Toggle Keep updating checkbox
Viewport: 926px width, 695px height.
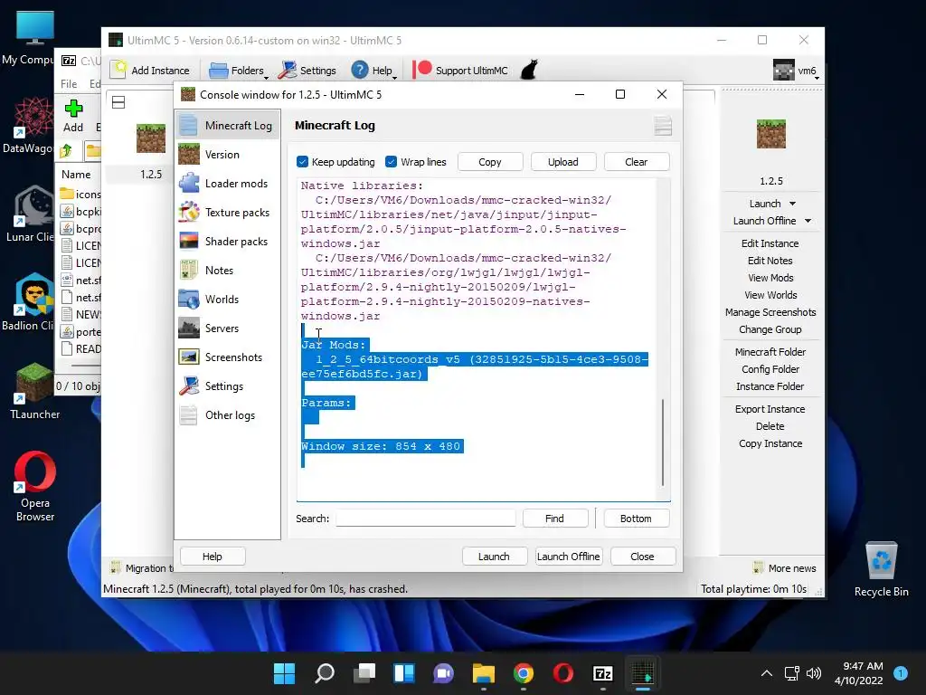(302, 162)
